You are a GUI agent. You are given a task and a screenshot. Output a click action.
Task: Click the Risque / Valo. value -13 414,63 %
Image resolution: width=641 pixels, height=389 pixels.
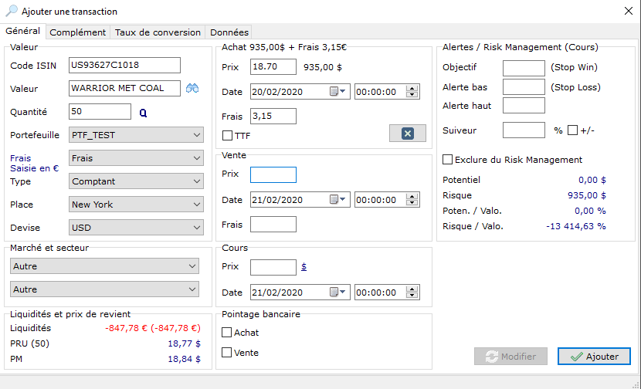[x=576, y=226]
